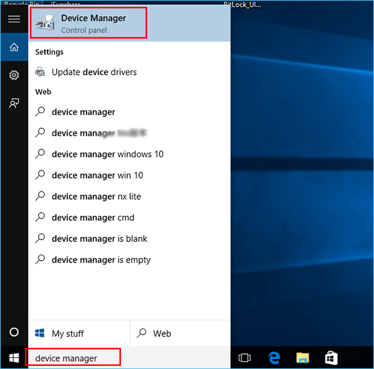The image size is (374, 369).
Task: Click 'device manager is blank' suggestion
Action: [99, 239]
